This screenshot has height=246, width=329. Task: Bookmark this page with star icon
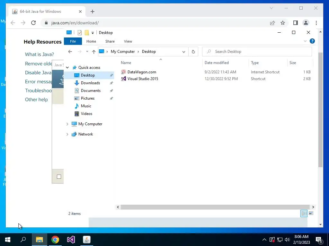tap(283, 23)
